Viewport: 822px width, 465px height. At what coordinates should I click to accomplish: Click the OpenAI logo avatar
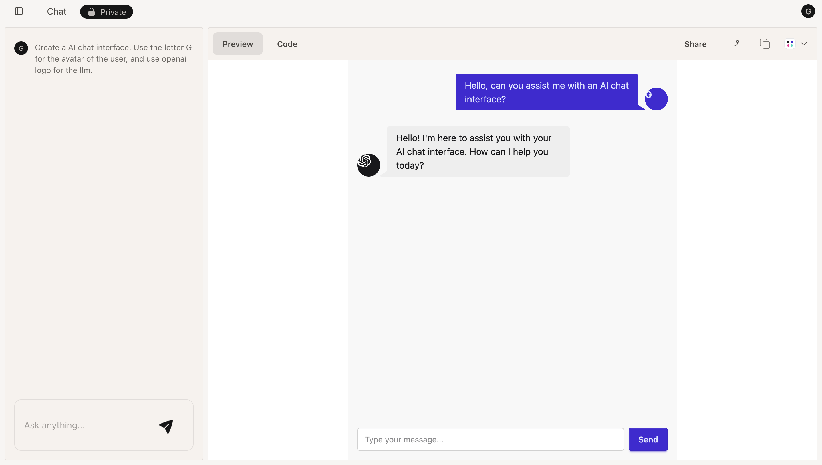coord(368,165)
